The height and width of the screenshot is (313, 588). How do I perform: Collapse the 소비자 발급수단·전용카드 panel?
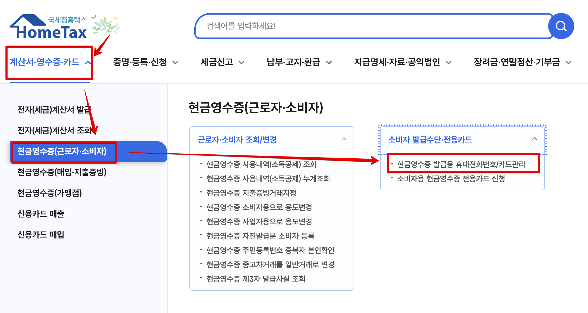(x=535, y=139)
